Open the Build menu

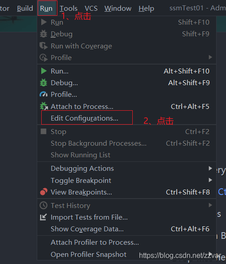(25, 8)
